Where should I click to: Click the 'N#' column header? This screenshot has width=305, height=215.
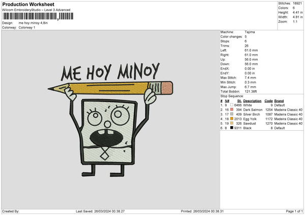coord(227,101)
